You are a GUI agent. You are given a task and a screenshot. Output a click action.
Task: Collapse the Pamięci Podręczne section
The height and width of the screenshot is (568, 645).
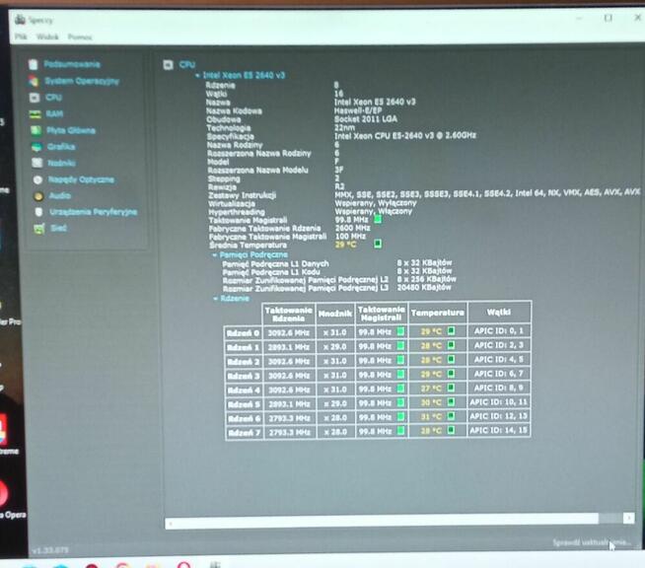tap(214, 255)
